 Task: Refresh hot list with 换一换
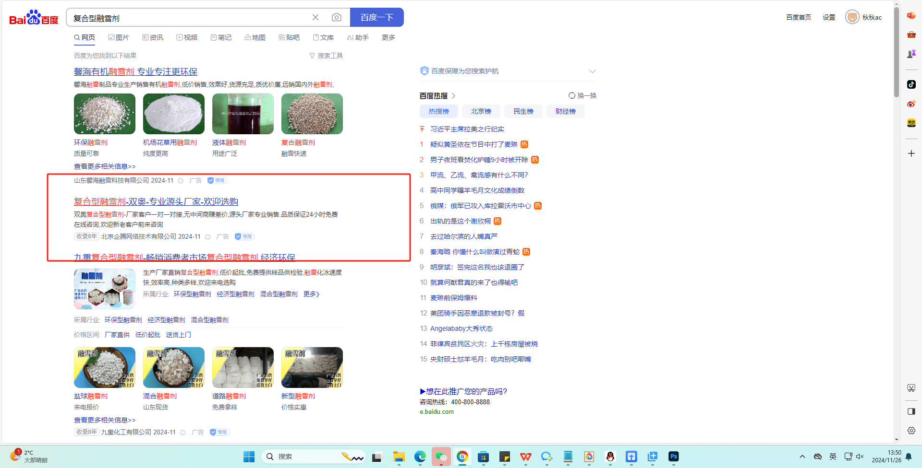coord(582,95)
